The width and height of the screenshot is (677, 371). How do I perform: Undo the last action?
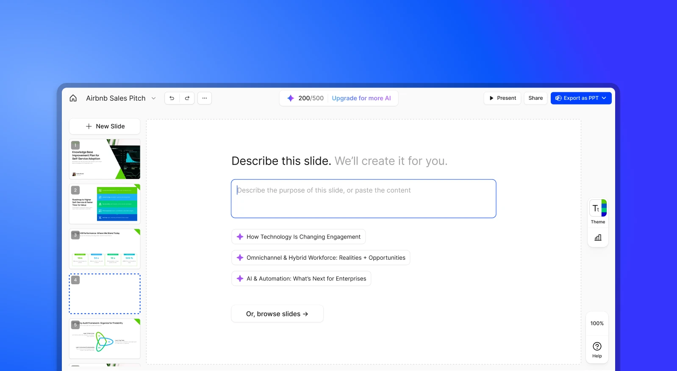[172, 98]
